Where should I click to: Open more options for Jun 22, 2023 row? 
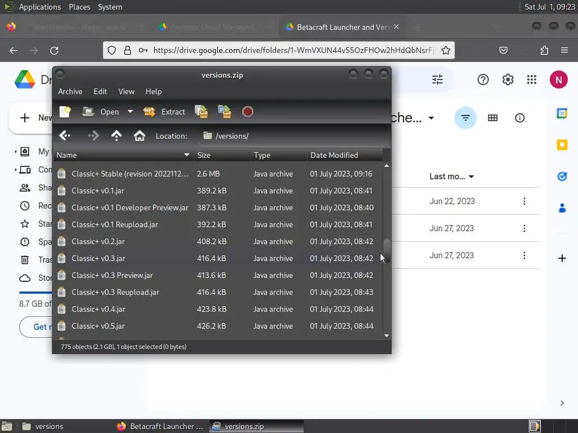[524, 201]
